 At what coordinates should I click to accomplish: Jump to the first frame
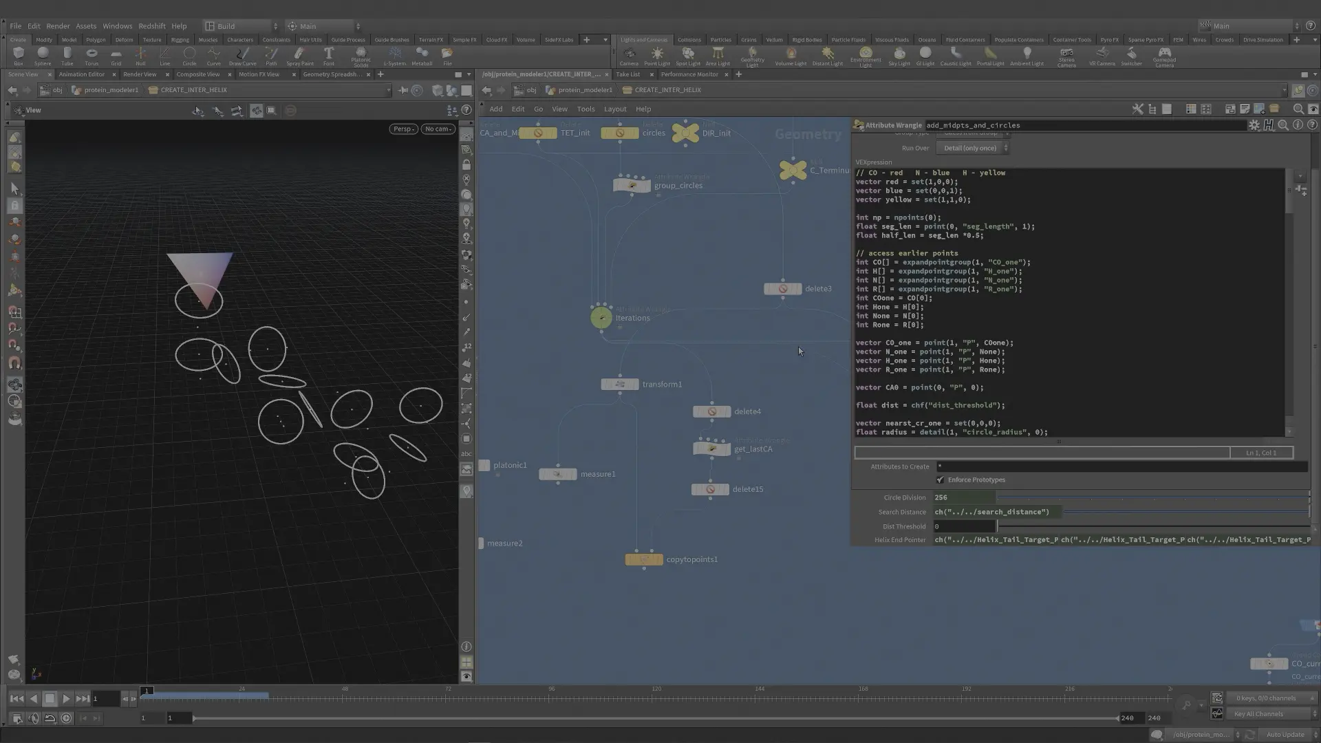point(17,698)
